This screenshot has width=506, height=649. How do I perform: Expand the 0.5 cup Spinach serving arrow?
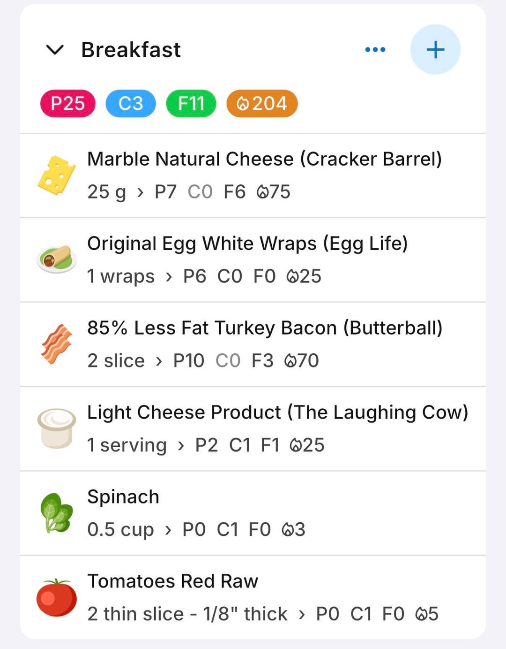pos(168,530)
